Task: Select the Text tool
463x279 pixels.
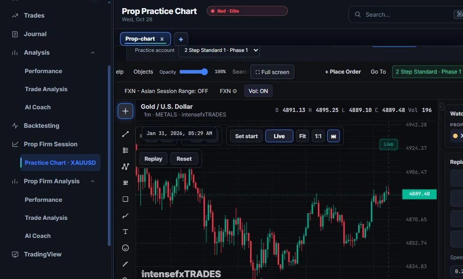Action: point(125,232)
